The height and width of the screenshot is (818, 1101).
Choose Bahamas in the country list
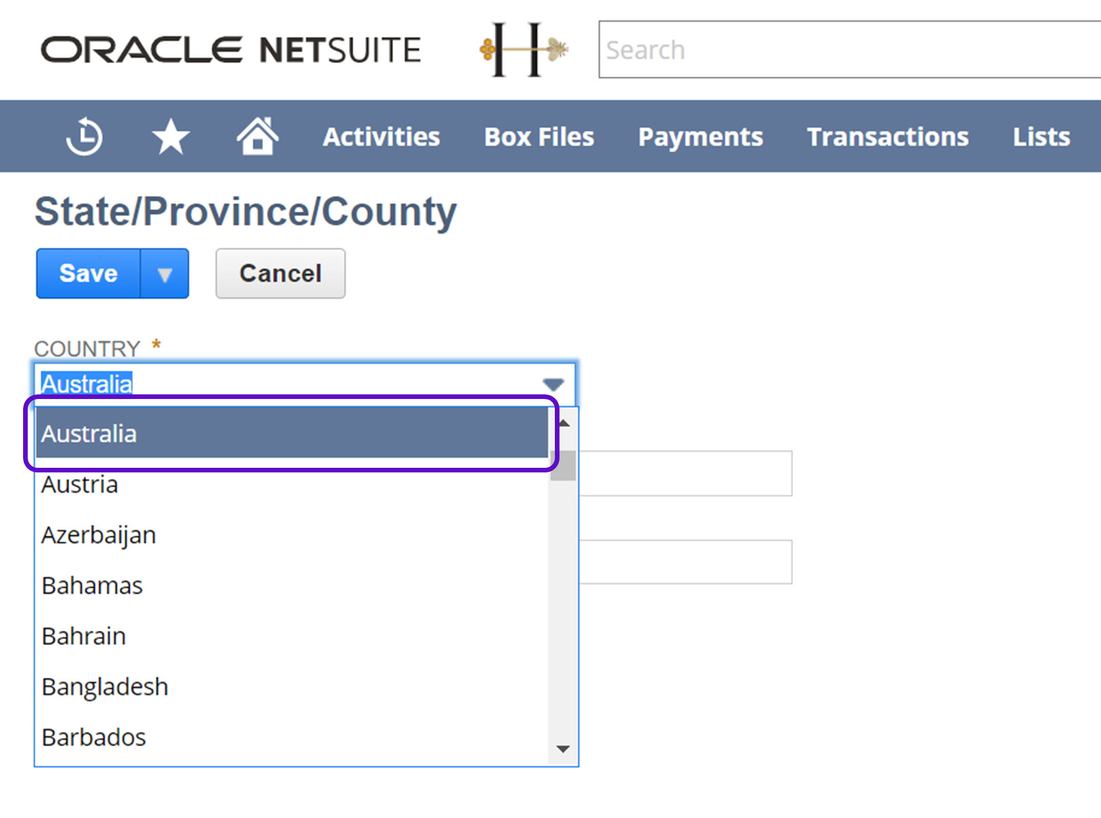92,585
